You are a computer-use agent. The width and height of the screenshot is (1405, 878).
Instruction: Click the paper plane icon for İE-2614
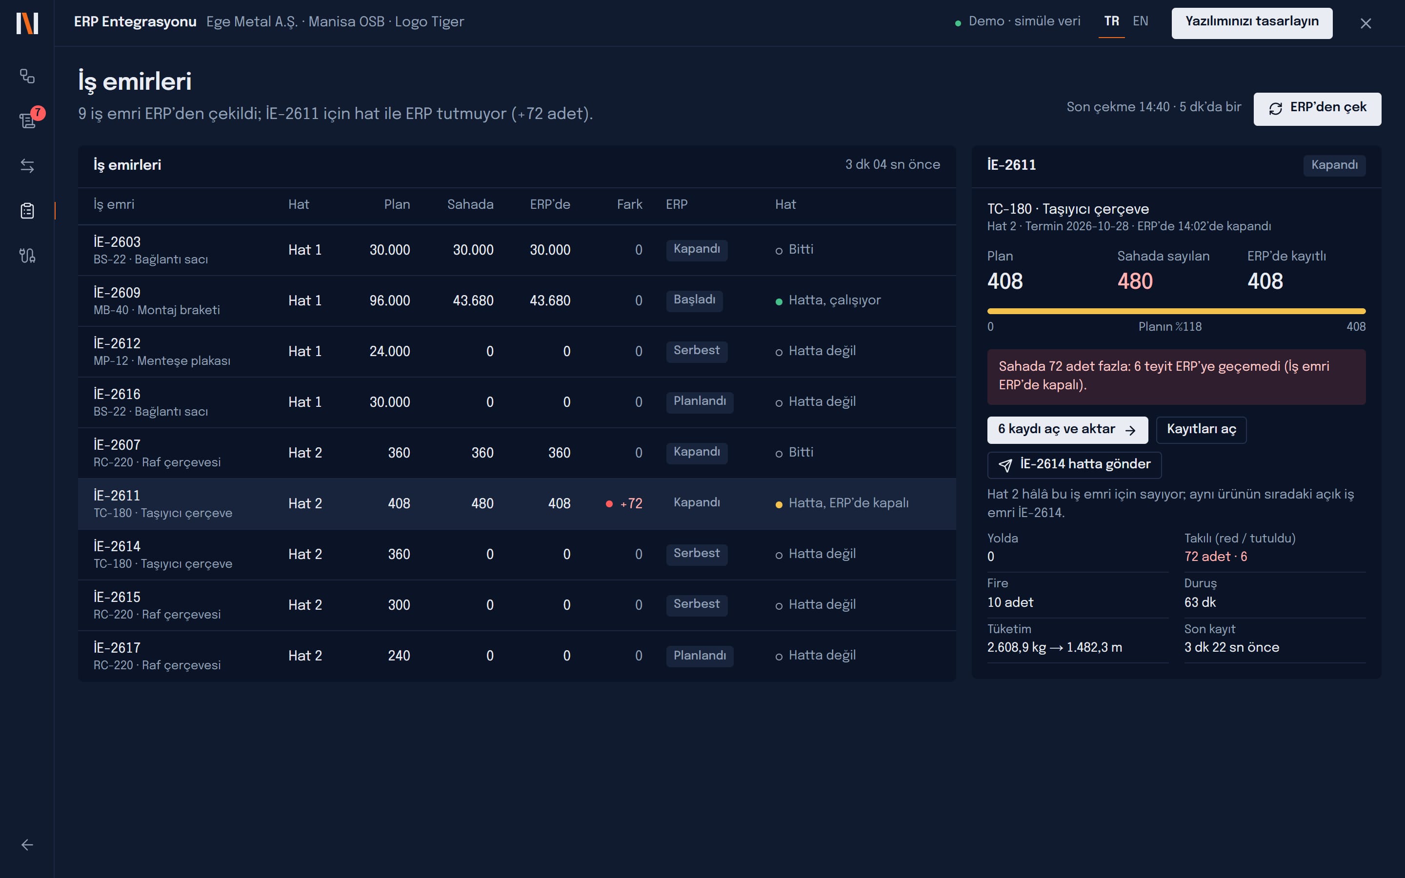click(1005, 465)
